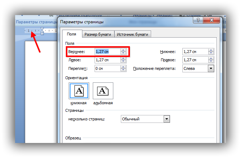Decrease the Правое margin with down arrow
Screen dimensions: 241x158
point(211,62)
